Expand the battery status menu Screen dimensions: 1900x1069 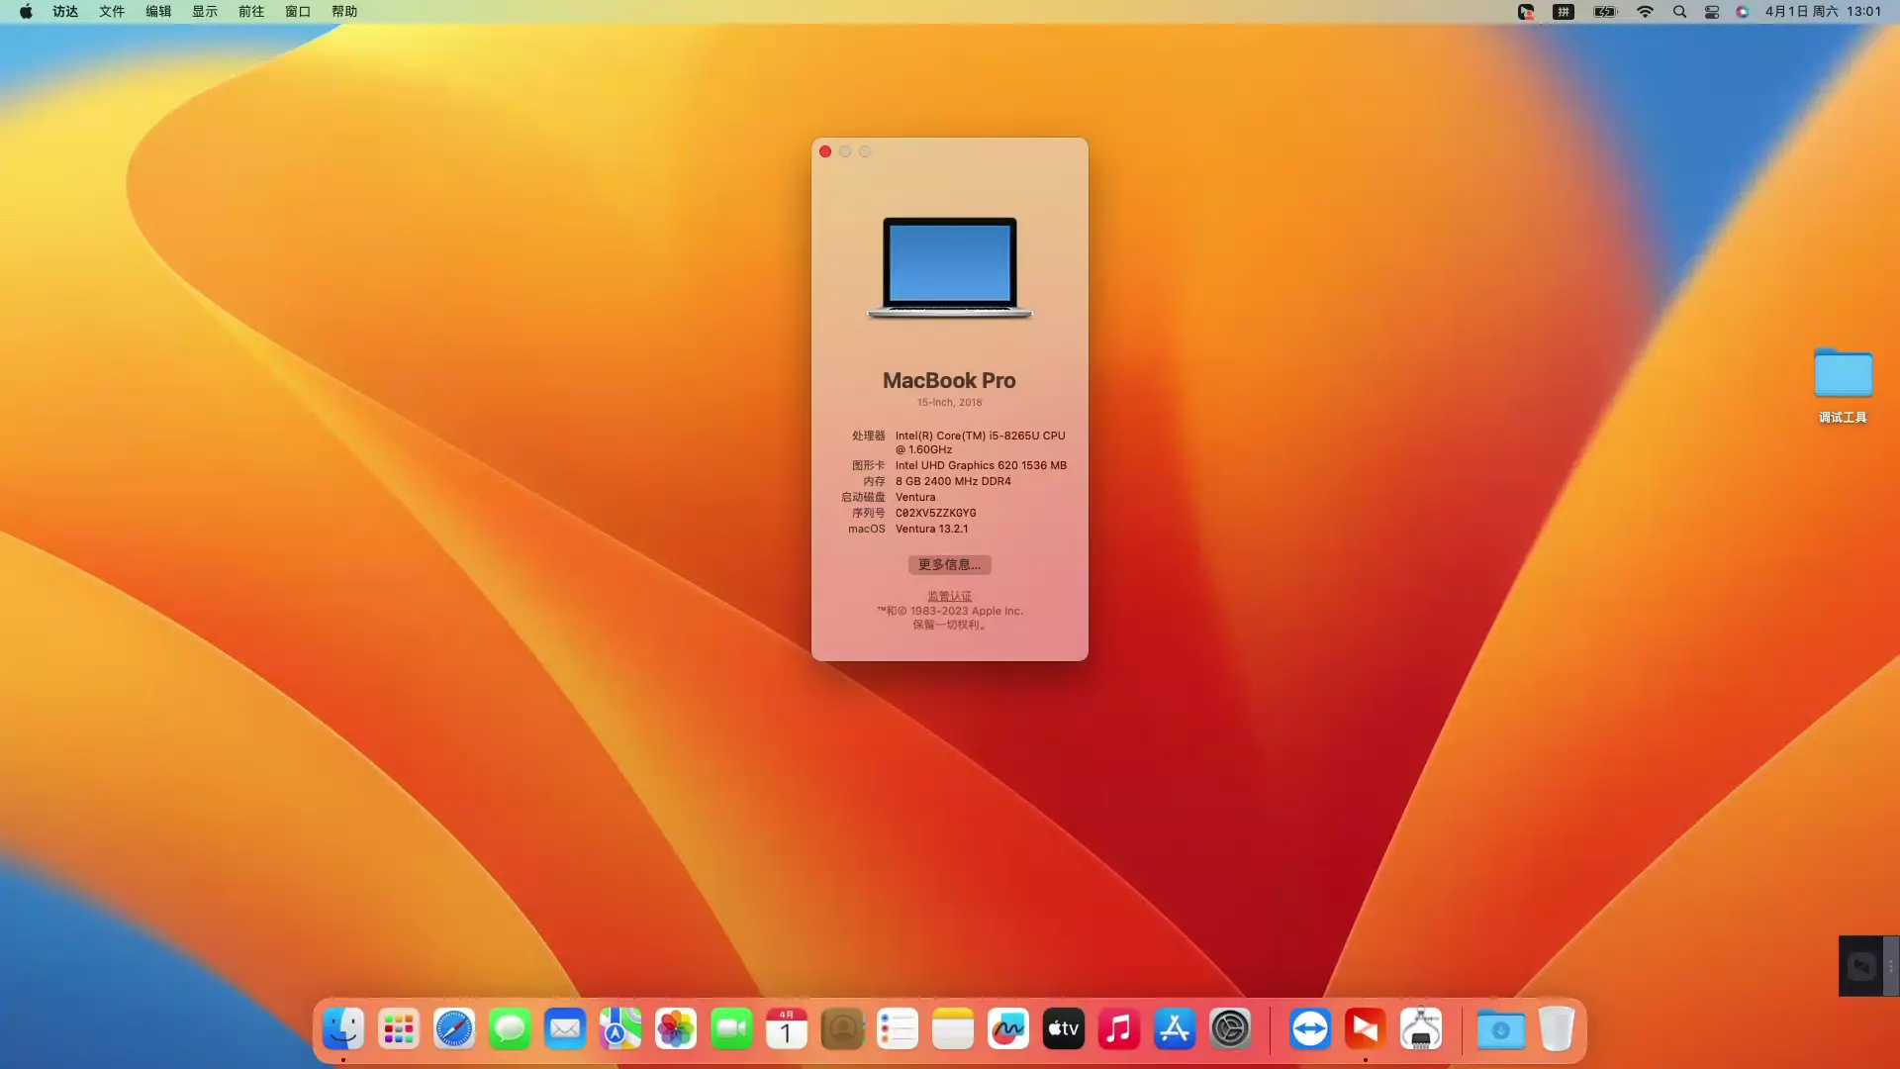pos(1604,12)
